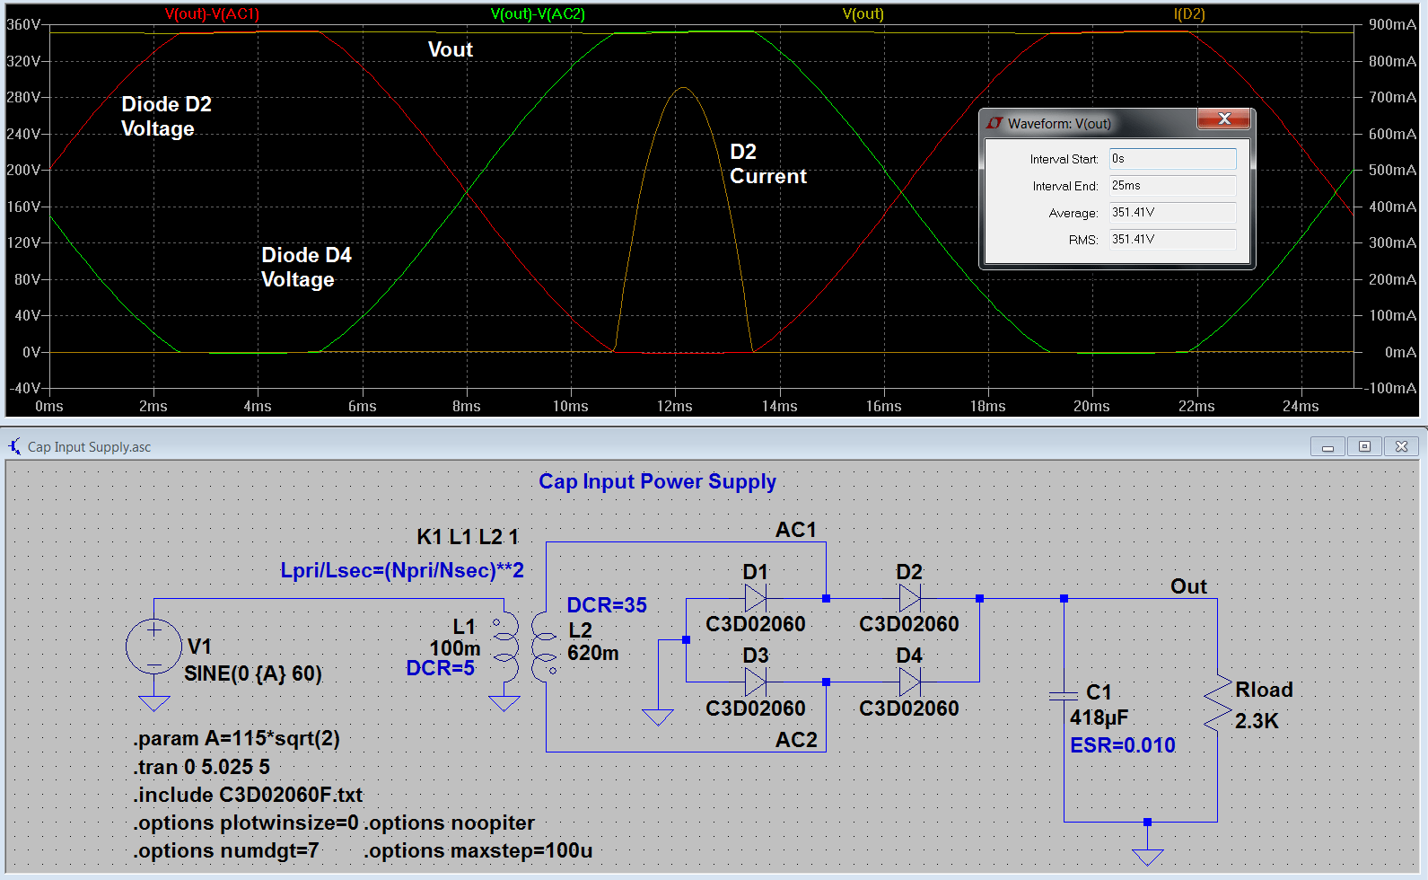1428x880 pixels.
Task: Click the Out net label
Action: [x=1188, y=586]
